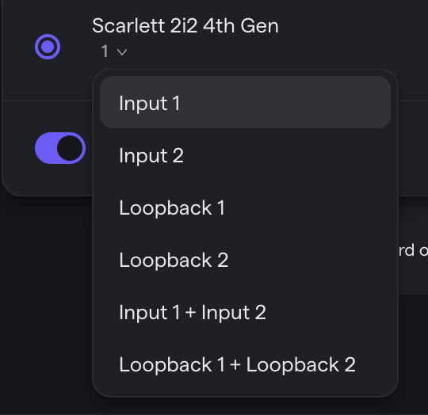Choose Input 2 from the channel list
Viewport: 428px width, 415px height.
(245, 155)
